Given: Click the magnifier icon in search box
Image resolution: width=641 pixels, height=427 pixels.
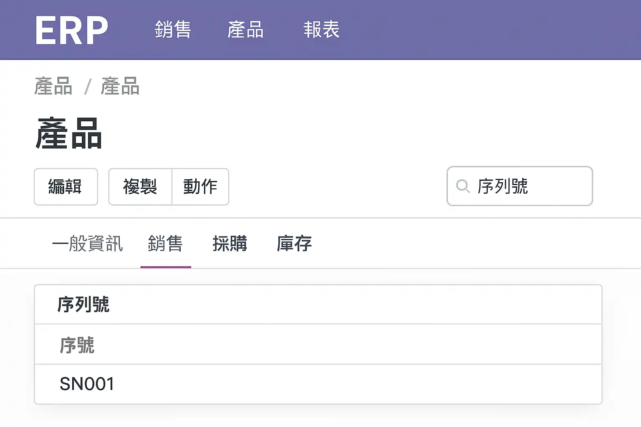Looking at the screenshot, I should [462, 186].
